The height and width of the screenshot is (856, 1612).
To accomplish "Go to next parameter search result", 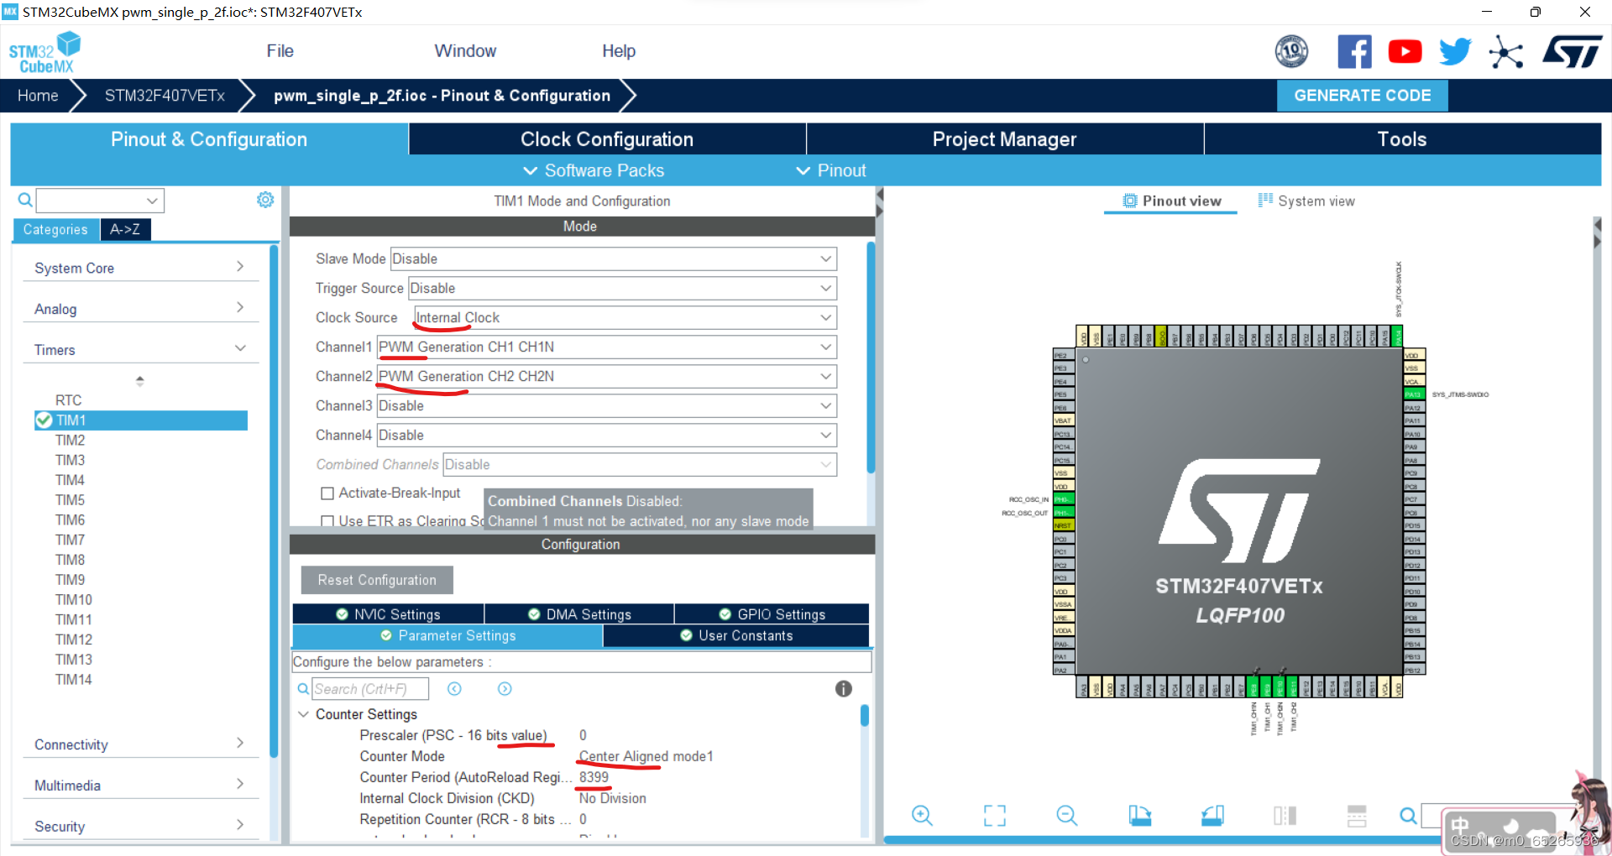I will tap(505, 689).
